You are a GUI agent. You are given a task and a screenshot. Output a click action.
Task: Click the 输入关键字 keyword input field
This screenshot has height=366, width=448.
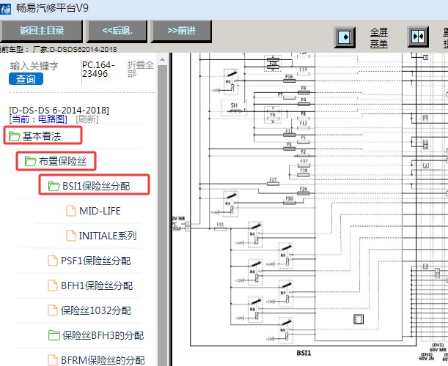34,66
